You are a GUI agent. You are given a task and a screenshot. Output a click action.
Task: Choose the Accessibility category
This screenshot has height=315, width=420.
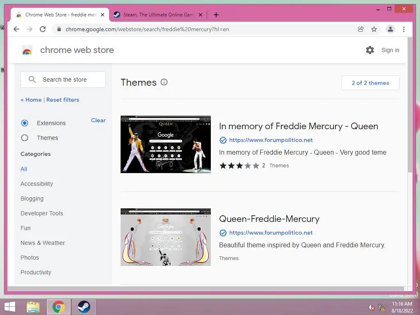(37, 184)
